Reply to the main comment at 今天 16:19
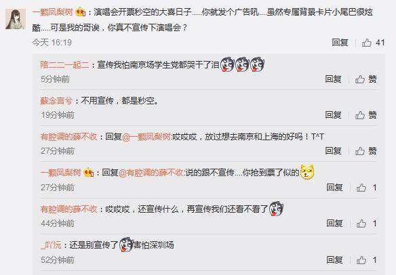This screenshot has width=396, height=275. 340,43
